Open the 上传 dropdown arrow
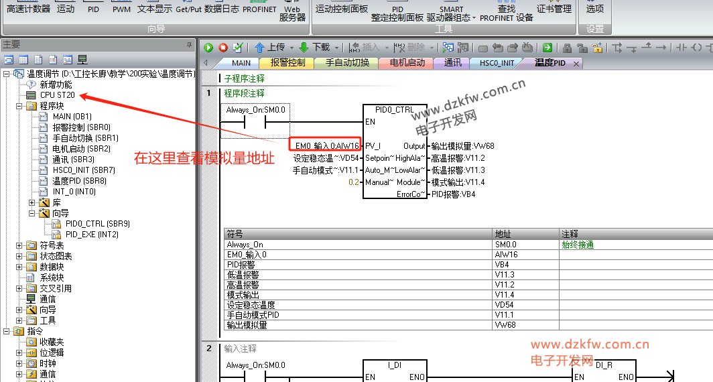The width and height of the screenshot is (713, 382). click(x=291, y=48)
